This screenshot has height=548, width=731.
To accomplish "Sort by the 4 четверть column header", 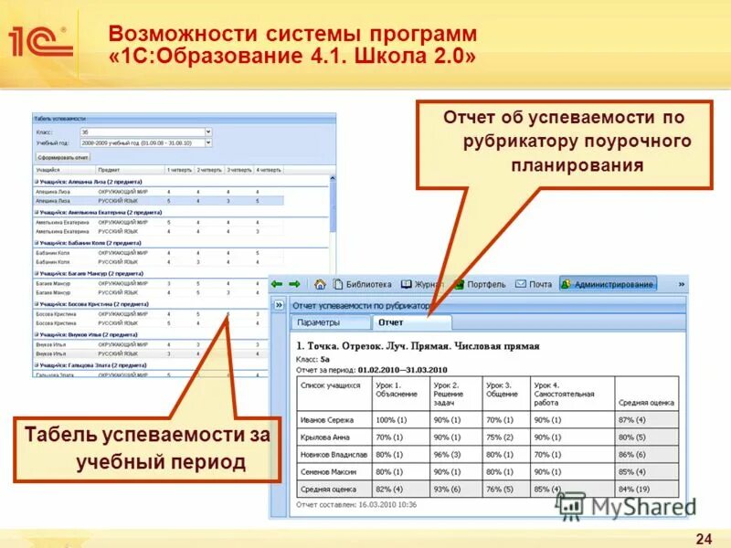I will pos(269,170).
